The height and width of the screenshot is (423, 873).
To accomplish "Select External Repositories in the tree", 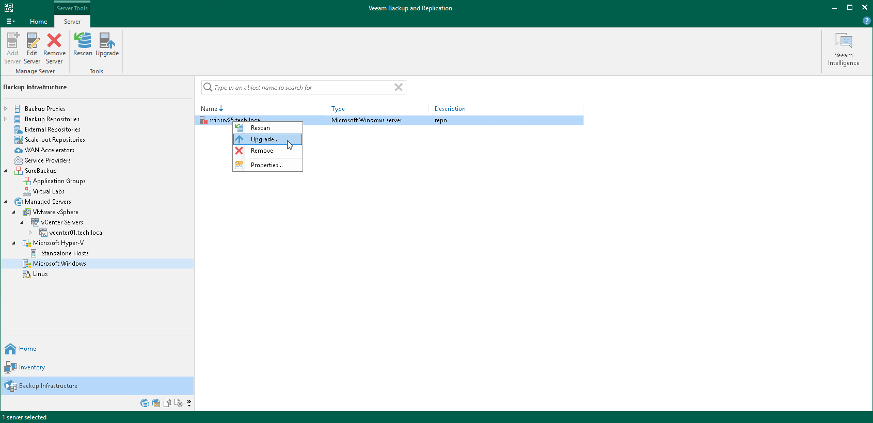I will click(x=53, y=129).
